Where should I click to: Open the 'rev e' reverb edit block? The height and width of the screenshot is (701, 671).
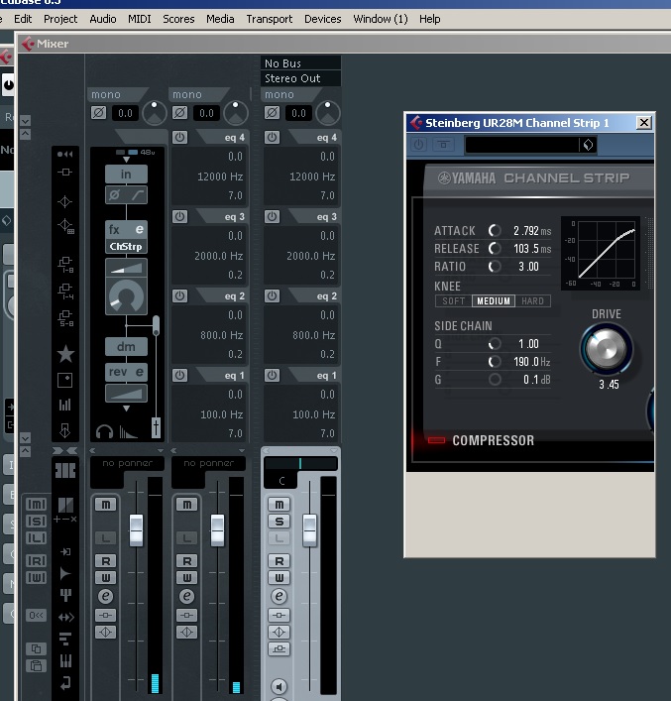click(126, 372)
